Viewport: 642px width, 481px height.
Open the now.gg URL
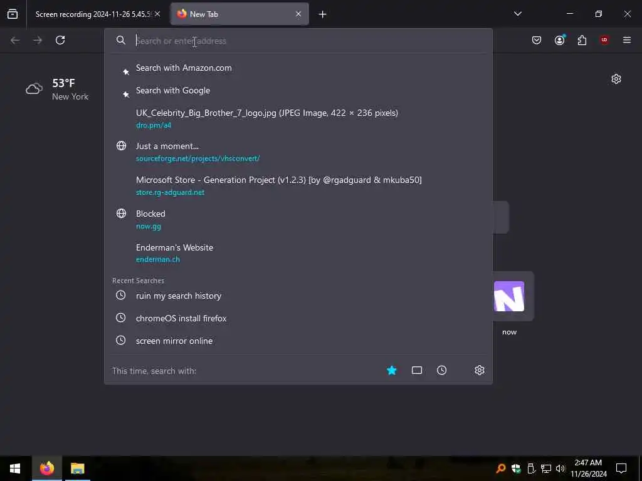[x=148, y=226]
